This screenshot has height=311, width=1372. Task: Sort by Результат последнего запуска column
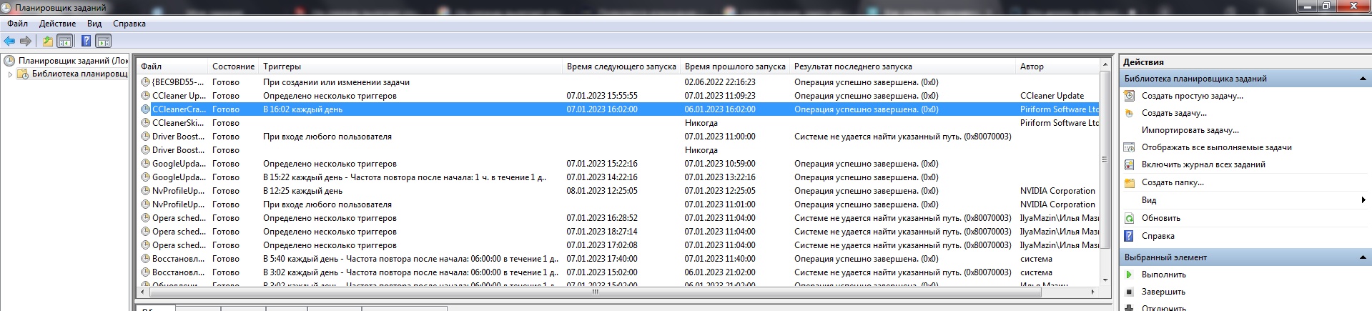pyautogui.click(x=902, y=66)
